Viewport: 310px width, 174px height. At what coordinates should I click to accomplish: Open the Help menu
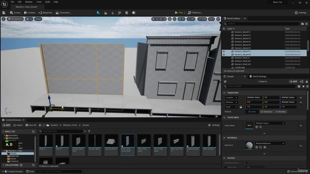pyautogui.click(x=56, y=2)
